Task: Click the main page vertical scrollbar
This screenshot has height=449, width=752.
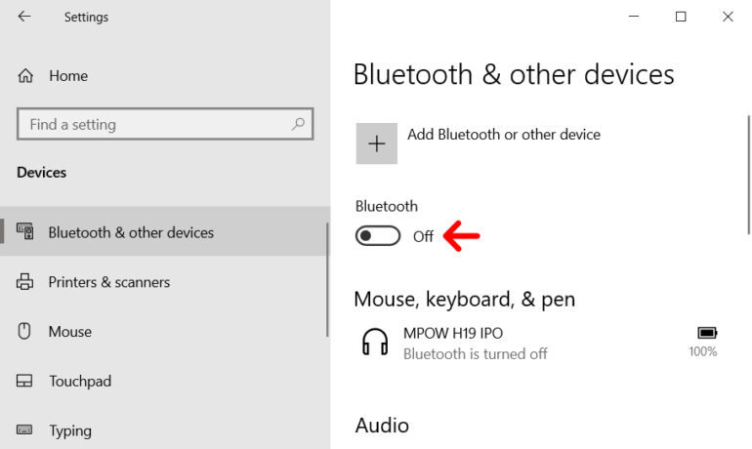Action: (x=747, y=176)
